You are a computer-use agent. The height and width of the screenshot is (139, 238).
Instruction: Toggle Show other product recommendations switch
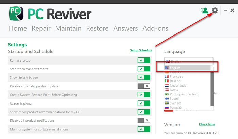[144, 112]
